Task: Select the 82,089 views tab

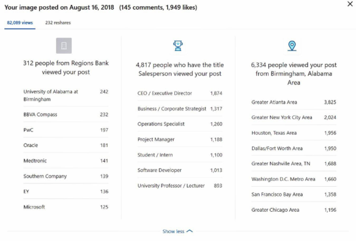Action: point(20,23)
